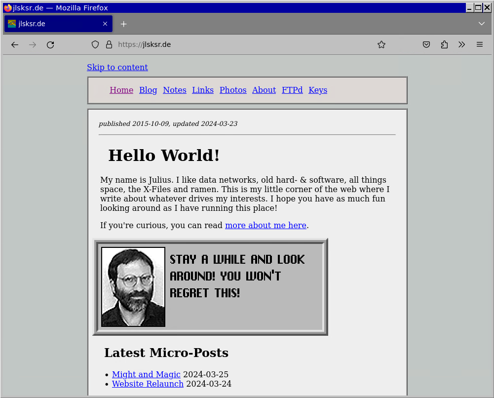Click the padlock site security icon
The image size is (494, 398).
coord(109,44)
